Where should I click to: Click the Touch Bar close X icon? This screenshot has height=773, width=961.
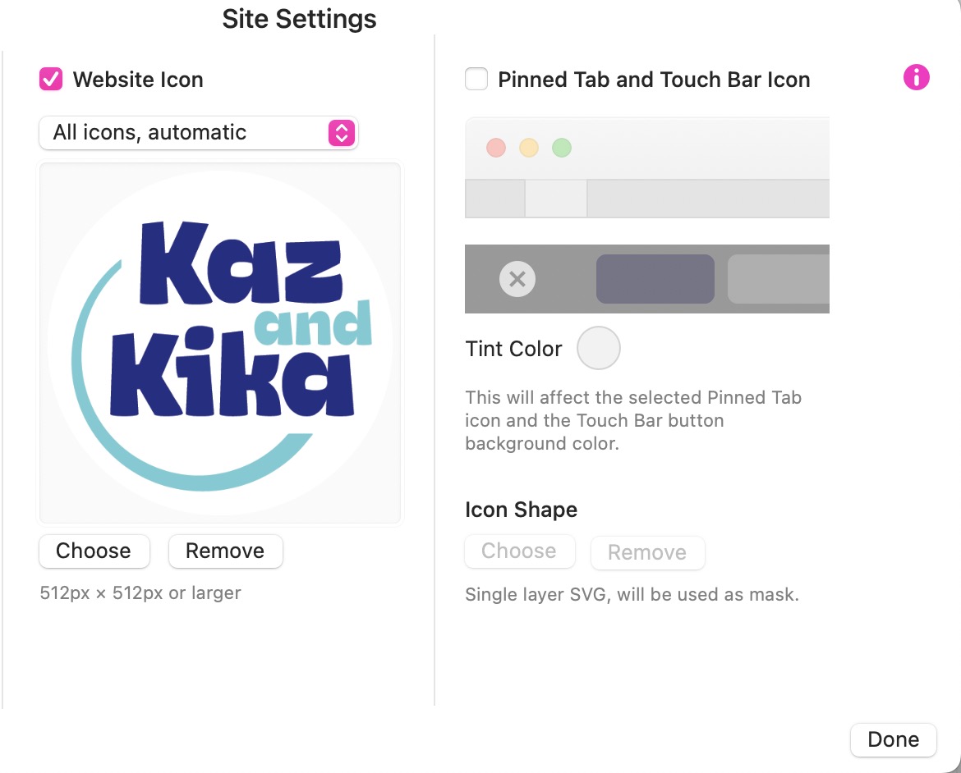[517, 279]
